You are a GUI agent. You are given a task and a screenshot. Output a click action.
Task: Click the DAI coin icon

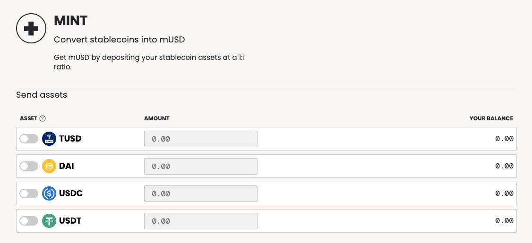click(49, 166)
